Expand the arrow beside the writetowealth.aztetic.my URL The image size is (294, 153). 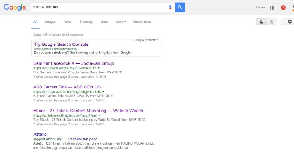pyautogui.click(x=99, y=115)
